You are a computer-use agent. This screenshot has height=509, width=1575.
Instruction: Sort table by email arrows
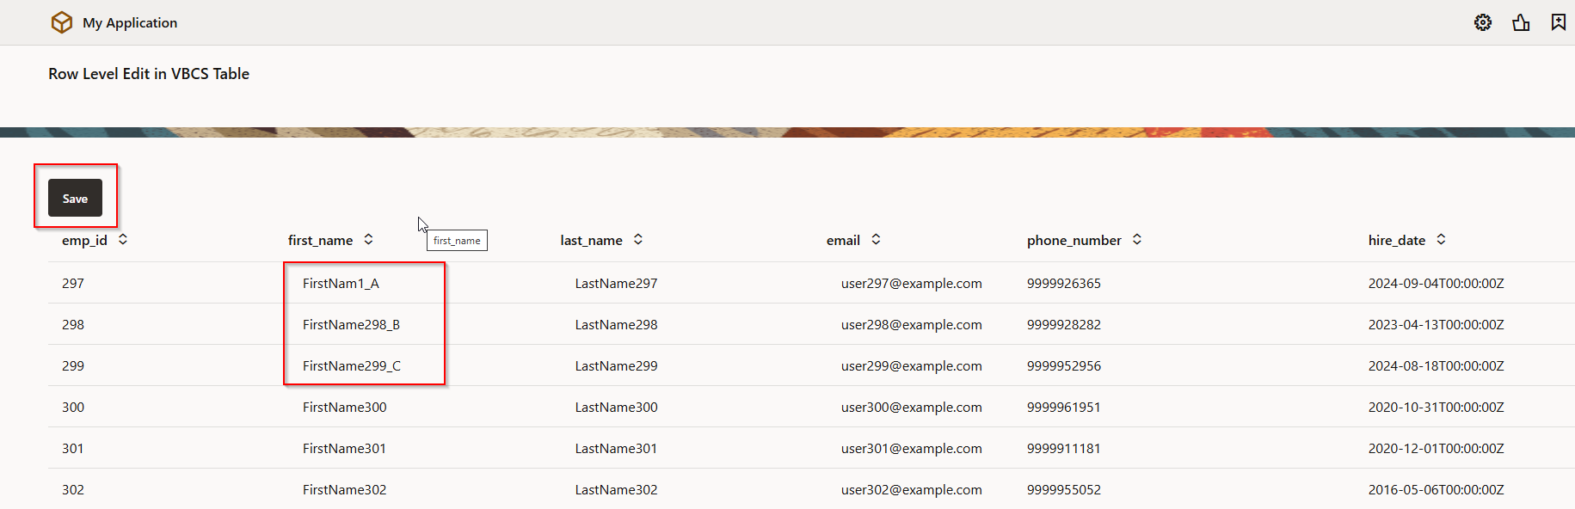[876, 240]
